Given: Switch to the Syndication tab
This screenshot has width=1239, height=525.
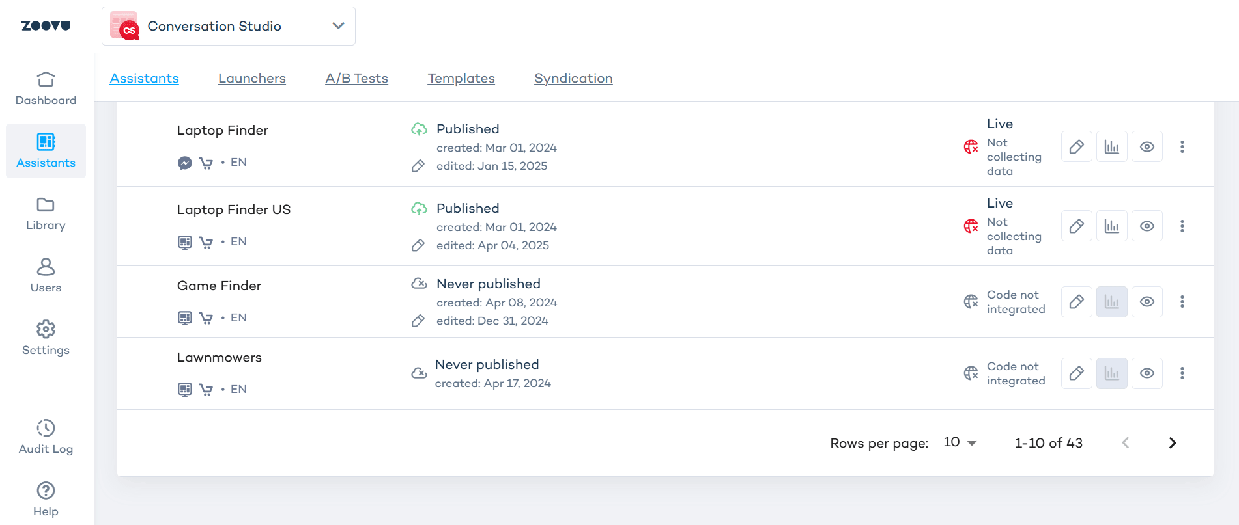Looking at the screenshot, I should point(573,78).
